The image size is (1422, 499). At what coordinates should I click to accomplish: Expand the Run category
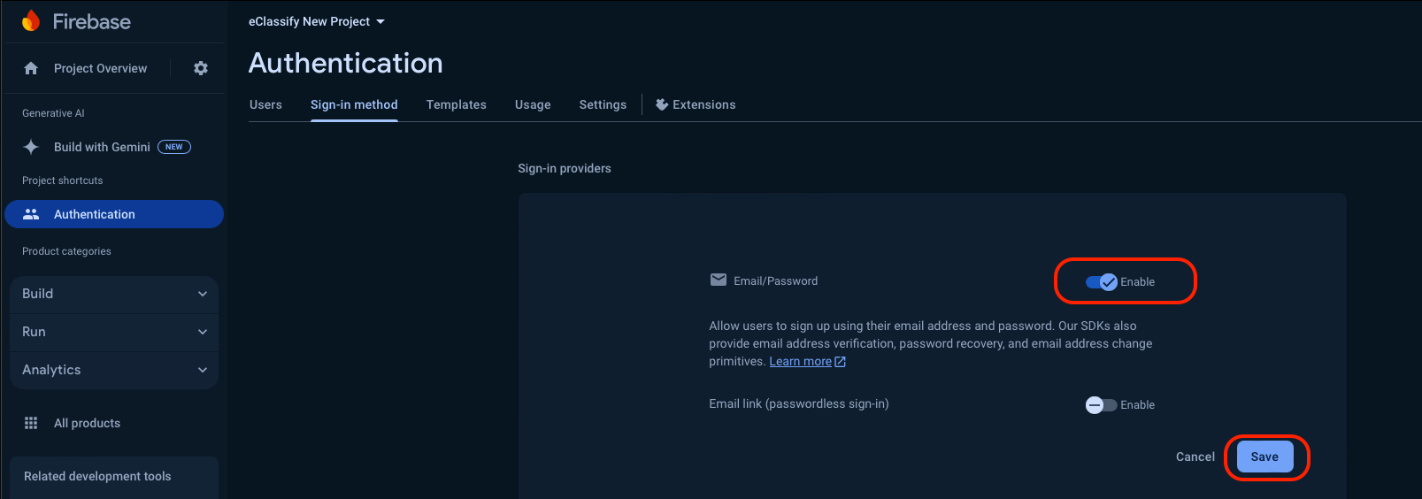(114, 332)
